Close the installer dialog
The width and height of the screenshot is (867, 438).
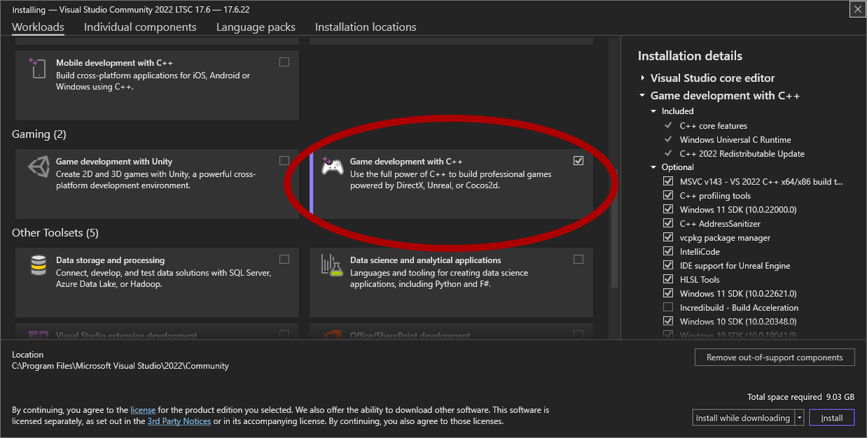point(857,10)
